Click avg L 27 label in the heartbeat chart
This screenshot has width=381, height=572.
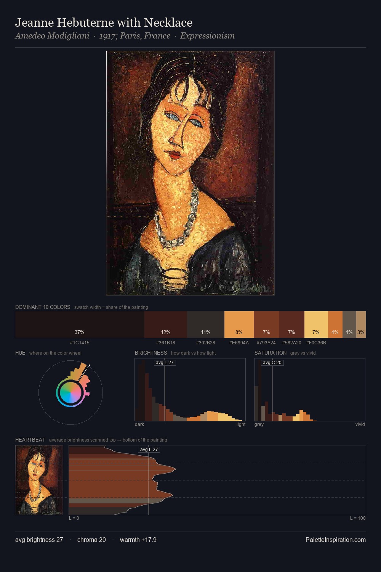coord(149,450)
